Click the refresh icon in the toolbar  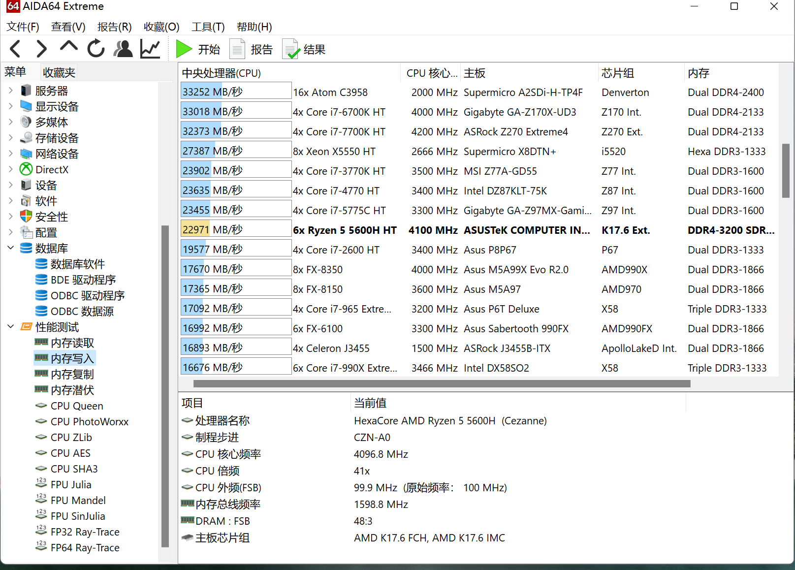coord(96,49)
